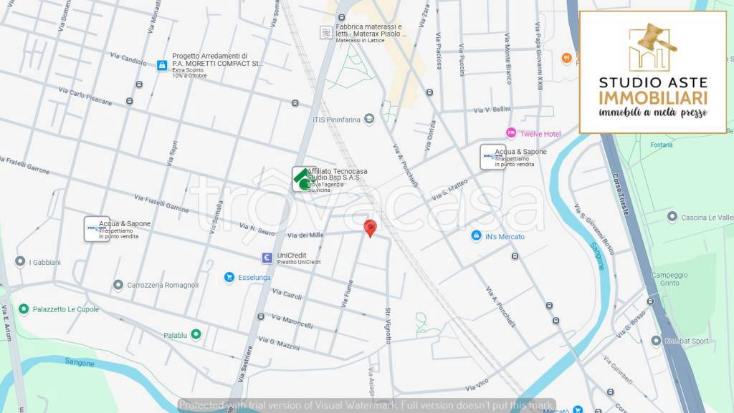Click the Via Fiume street label
Image resolution: width=734 pixels, height=413 pixels.
coord(348,293)
